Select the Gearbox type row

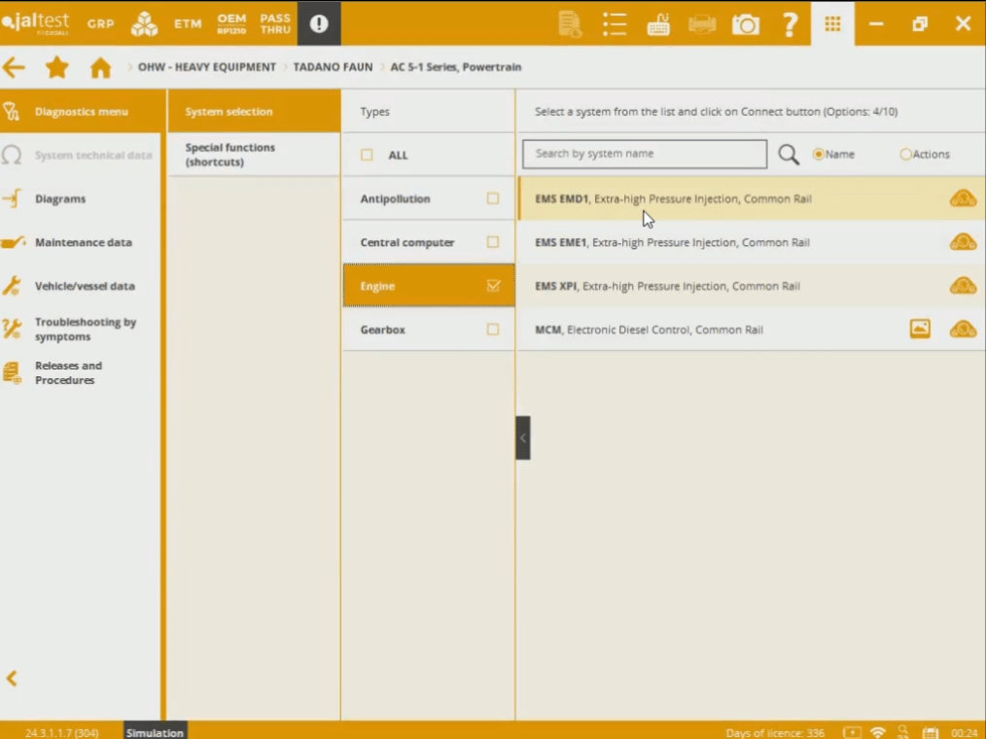(429, 329)
